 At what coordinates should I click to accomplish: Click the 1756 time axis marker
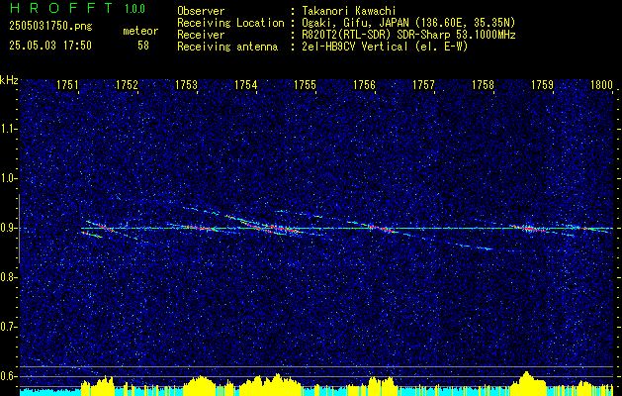[x=365, y=85]
